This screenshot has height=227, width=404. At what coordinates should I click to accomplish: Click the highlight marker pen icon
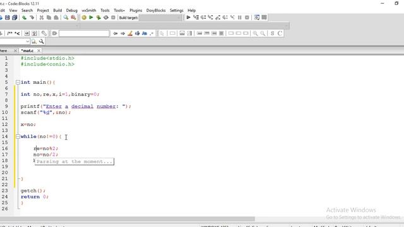click(x=130, y=33)
